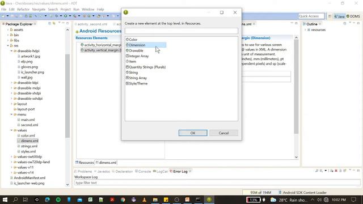Click the dialog filter text field
Viewport: 363px width, 204px height.
click(181, 31)
